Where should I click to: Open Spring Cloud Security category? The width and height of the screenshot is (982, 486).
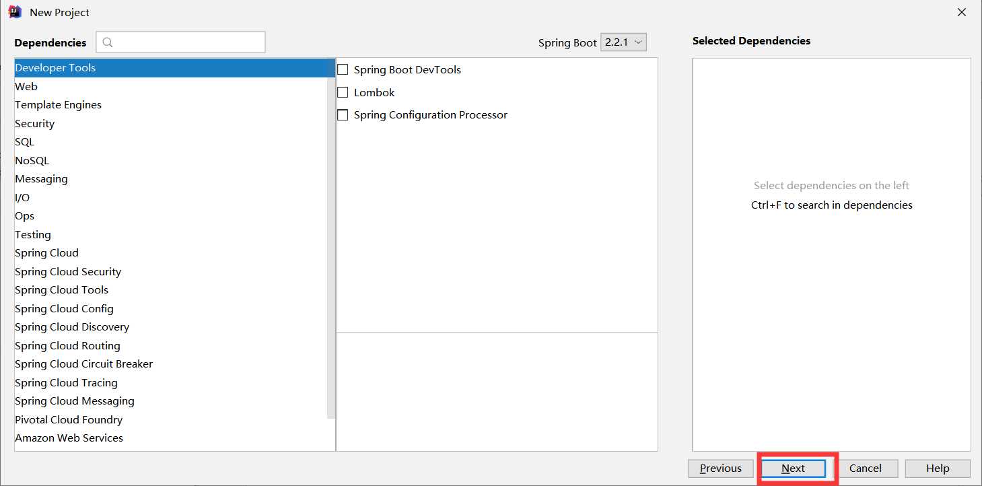coord(171,271)
